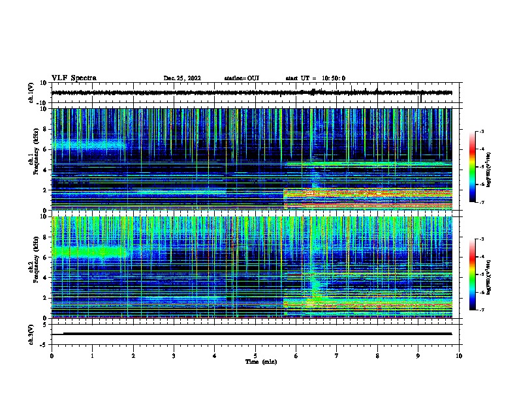The height and width of the screenshot is (399, 517).
Task: Click the 4.6 kHz horizontal line in ch.1 after 6 min
Action: click(x=369, y=164)
